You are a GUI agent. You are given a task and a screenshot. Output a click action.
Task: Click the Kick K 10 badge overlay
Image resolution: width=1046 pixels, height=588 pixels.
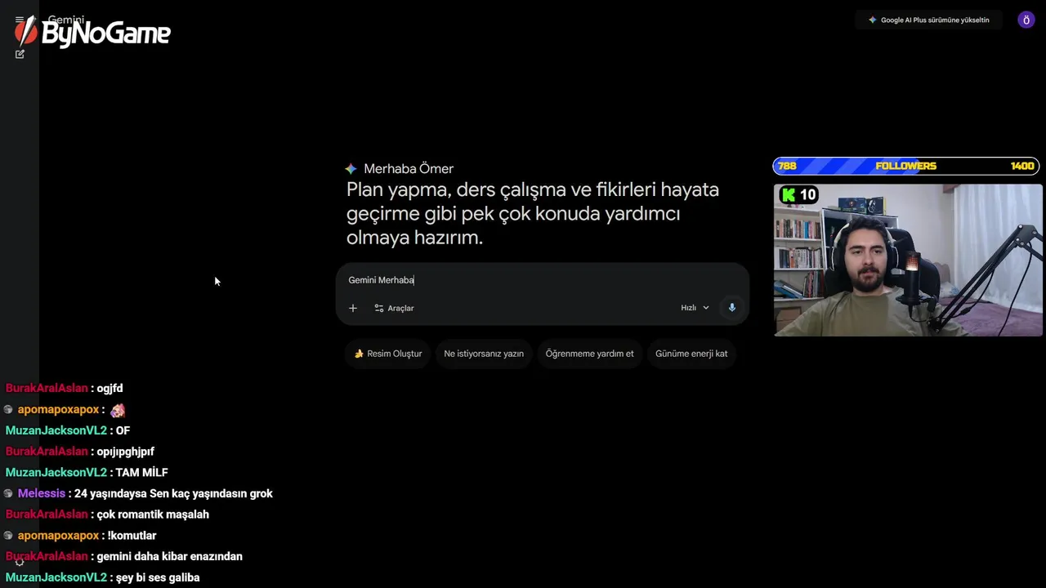click(798, 194)
